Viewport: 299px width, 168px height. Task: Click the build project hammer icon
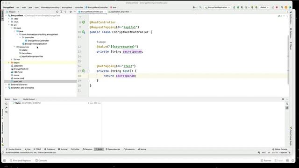(x=200, y=7)
